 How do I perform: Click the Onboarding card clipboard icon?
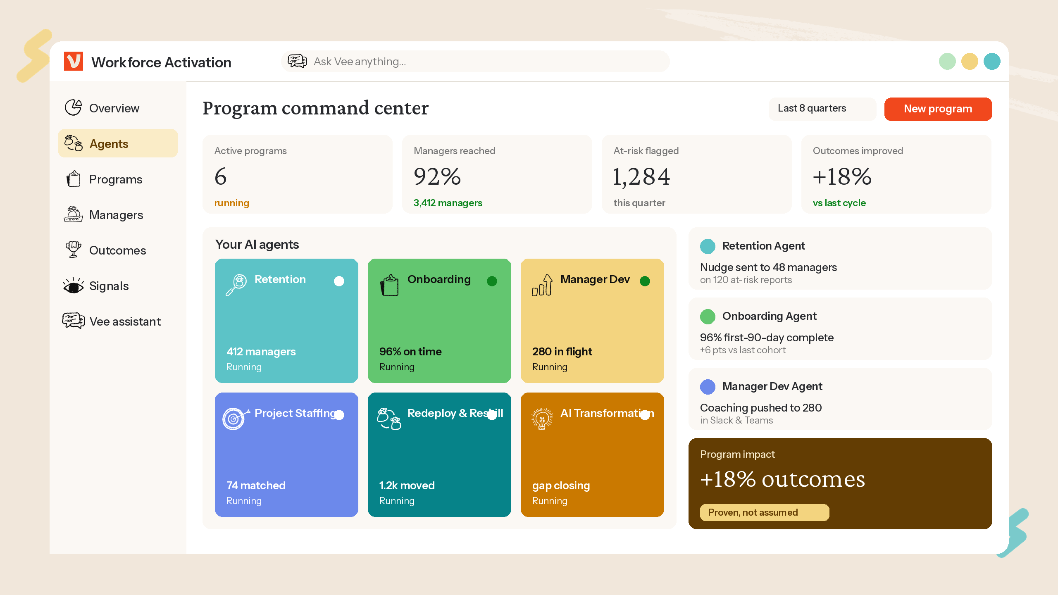click(x=389, y=285)
